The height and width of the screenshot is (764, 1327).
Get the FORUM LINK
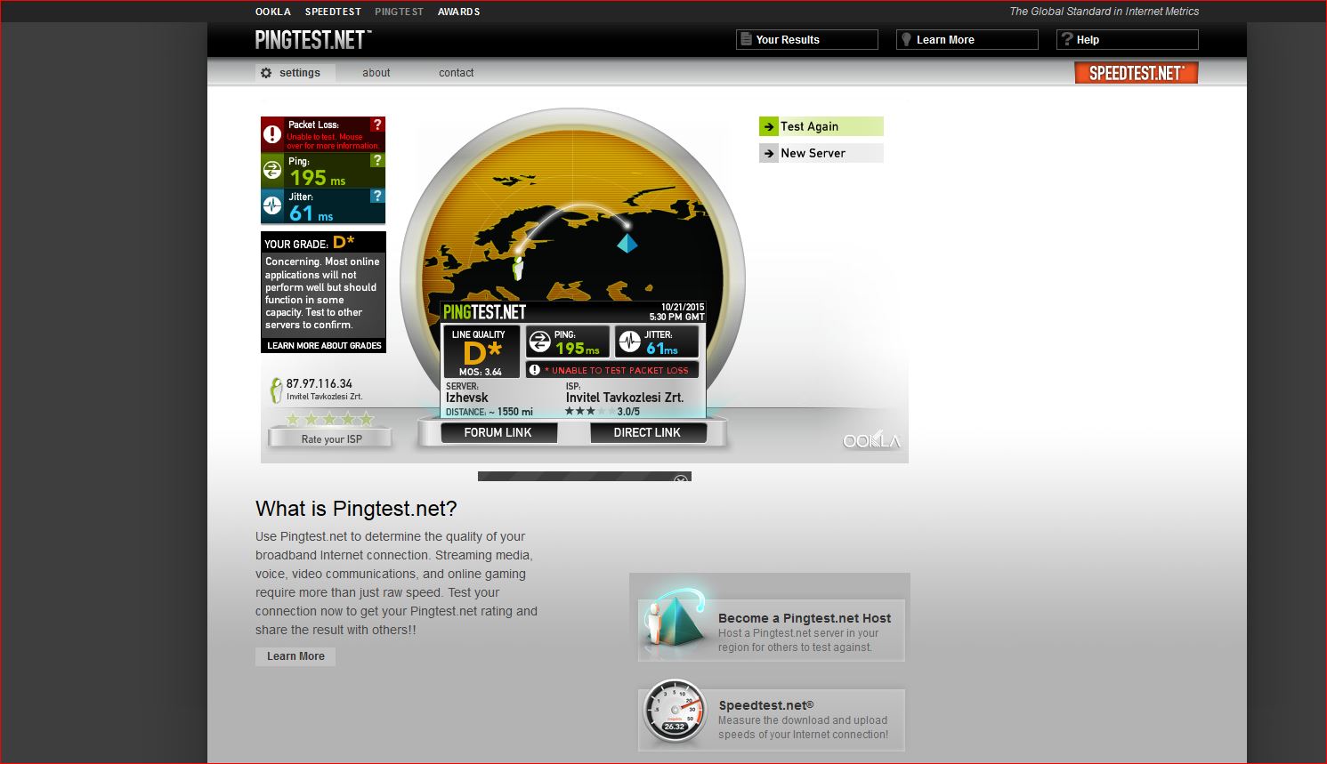click(498, 432)
